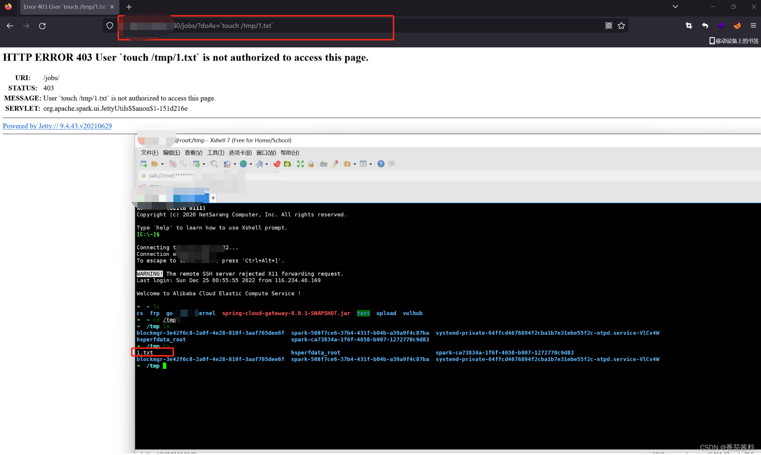Expand the globe encoding dropdown arrow
This screenshot has width=761, height=455.
pyautogui.click(x=251, y=164)
